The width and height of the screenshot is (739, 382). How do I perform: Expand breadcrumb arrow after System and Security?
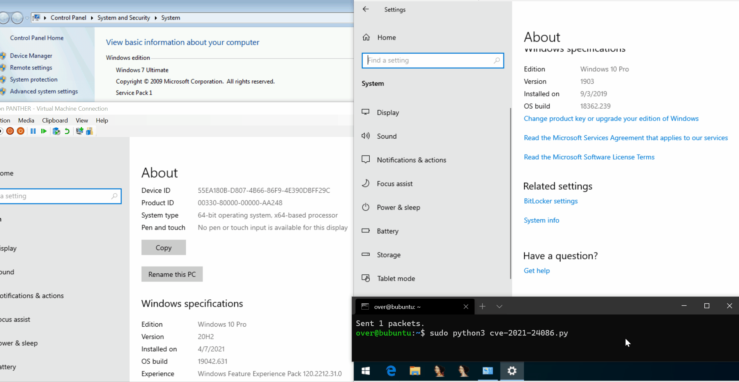tap(156, 18)
